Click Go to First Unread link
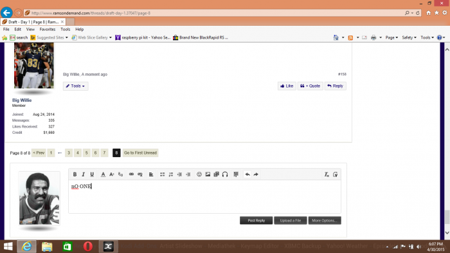450x253 pixels. tap(140, 153)
